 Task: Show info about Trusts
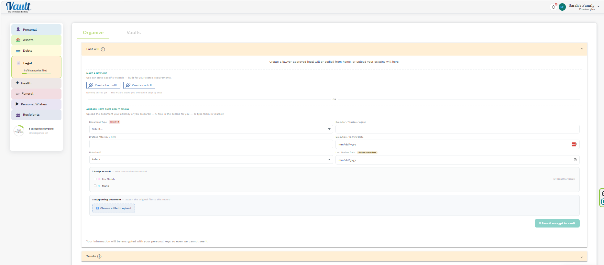(99, 256)
